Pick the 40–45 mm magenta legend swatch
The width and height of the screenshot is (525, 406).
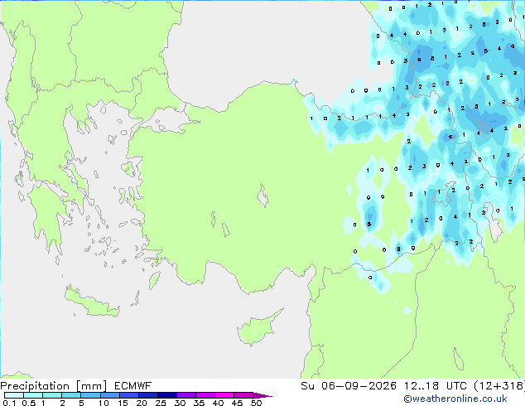coord(224,395)
